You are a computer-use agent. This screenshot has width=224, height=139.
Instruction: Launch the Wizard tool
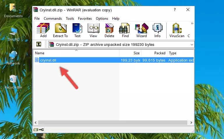point(142,30)
